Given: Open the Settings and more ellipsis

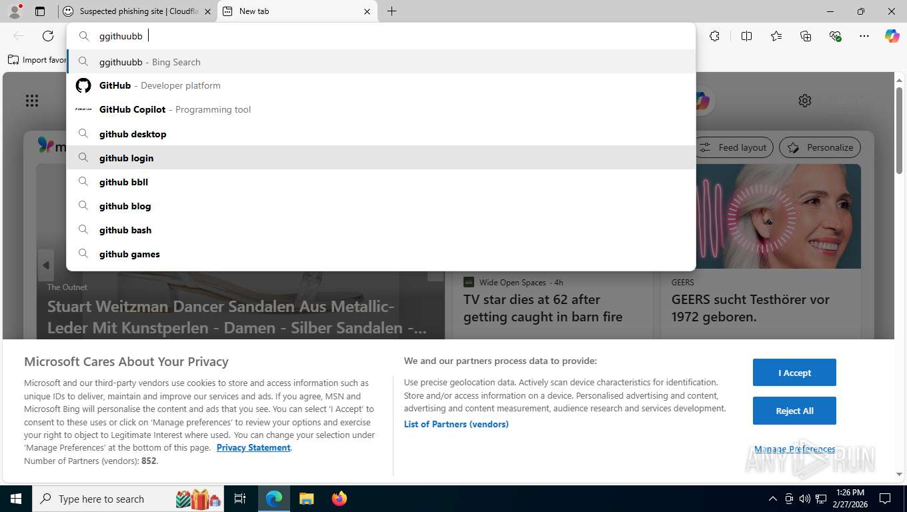Looking at the screenshot, I should (x=864, y=36).
